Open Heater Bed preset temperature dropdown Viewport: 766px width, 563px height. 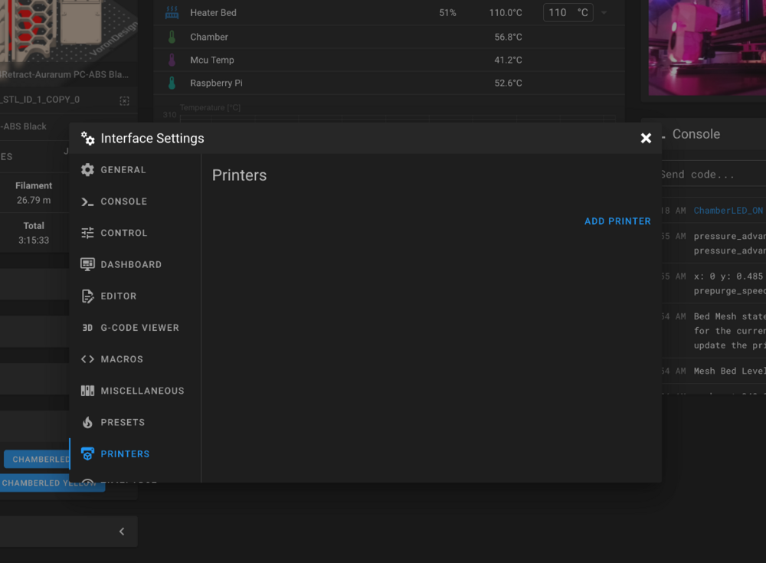click(x=604, y=13)
